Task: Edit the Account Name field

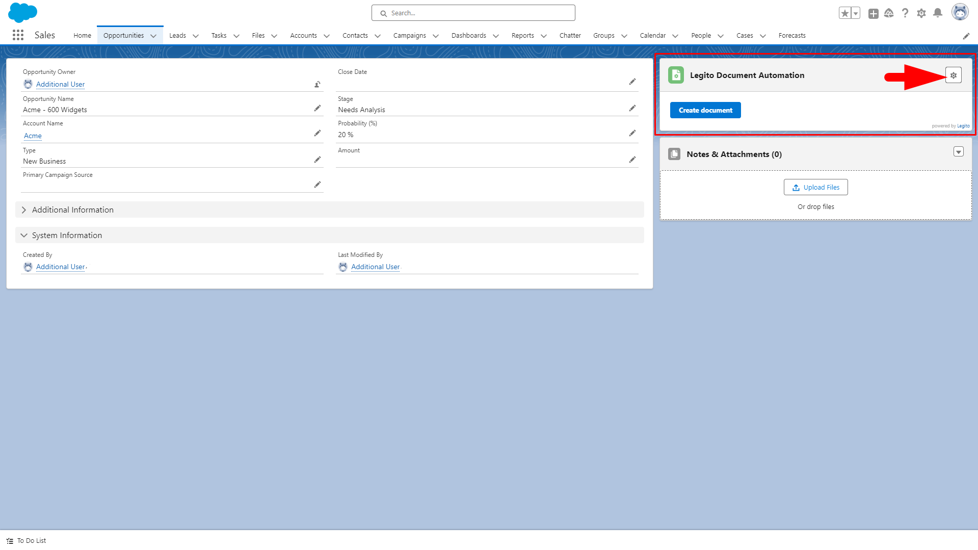Action: 318,133
